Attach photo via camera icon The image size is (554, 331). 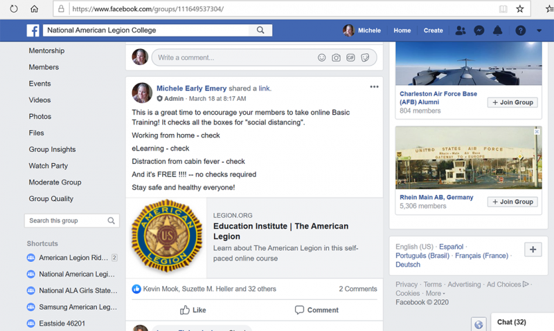tap(336, 57)
